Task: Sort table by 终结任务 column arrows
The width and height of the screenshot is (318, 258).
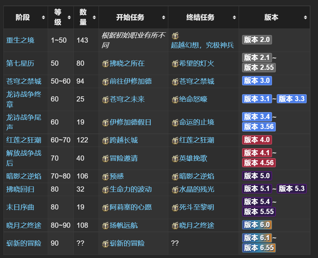Action: coord(234,18)
